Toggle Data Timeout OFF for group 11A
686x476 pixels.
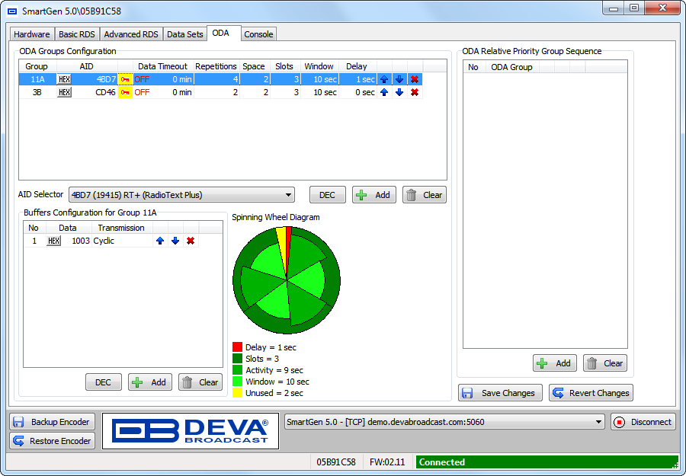[143, 79]
